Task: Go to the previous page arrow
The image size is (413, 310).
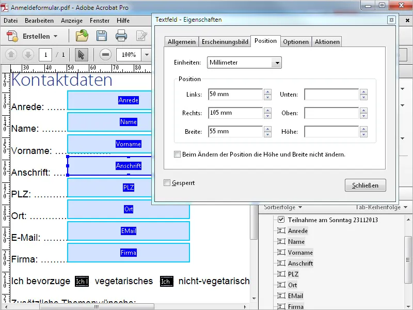Action: click(x=11, y=55)
